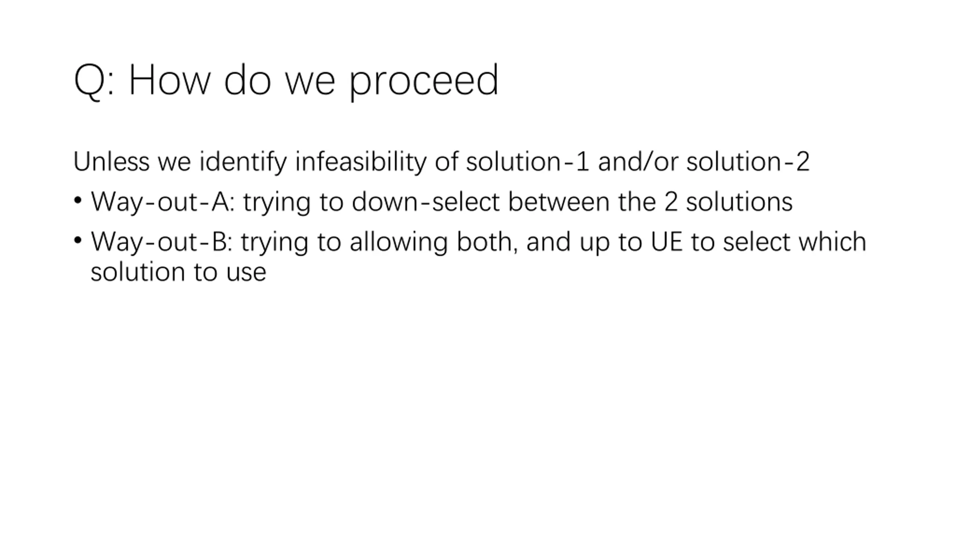
Task: Click the "Way-out-B:" label
Action: point(162,242)
